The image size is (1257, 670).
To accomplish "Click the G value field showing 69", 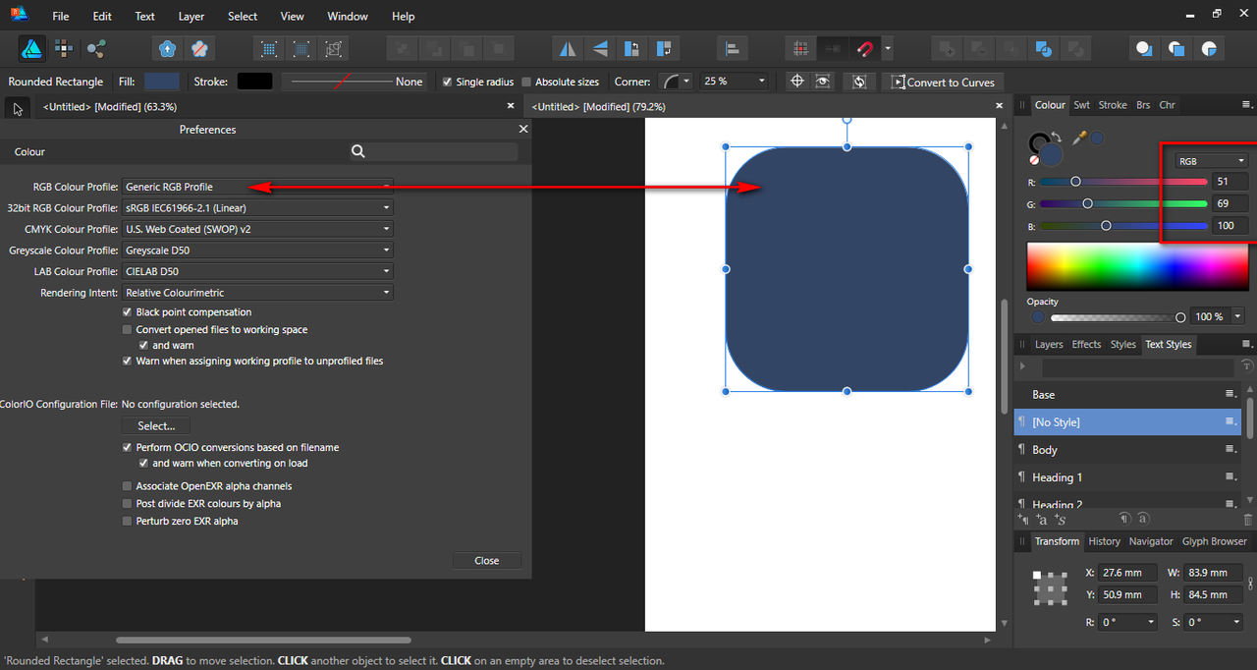I will coord(1230,203).
